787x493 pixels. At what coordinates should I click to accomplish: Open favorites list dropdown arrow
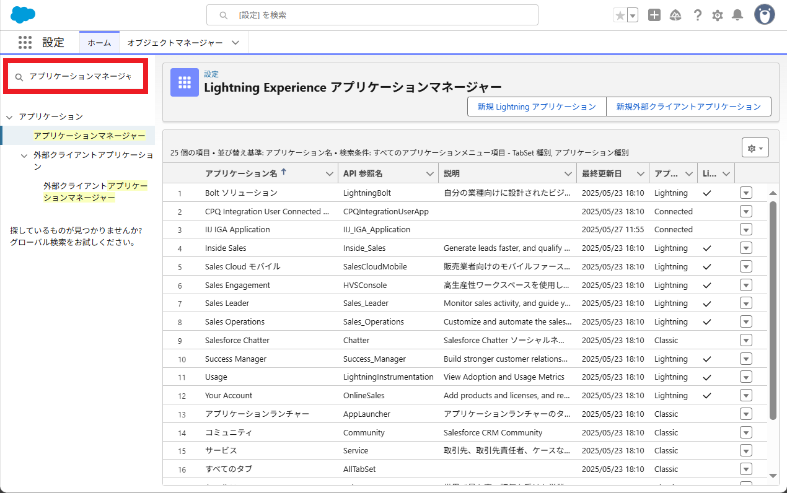click(x=632, y=15)
